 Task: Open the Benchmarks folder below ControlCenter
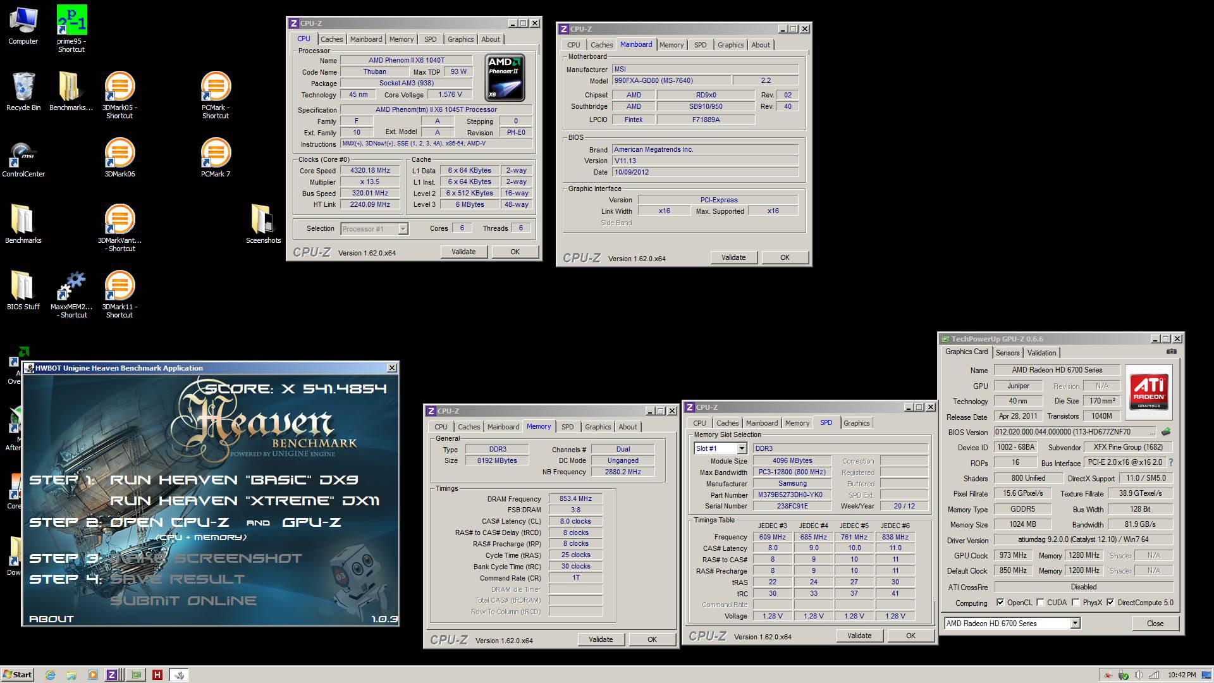tap(23, 224)
